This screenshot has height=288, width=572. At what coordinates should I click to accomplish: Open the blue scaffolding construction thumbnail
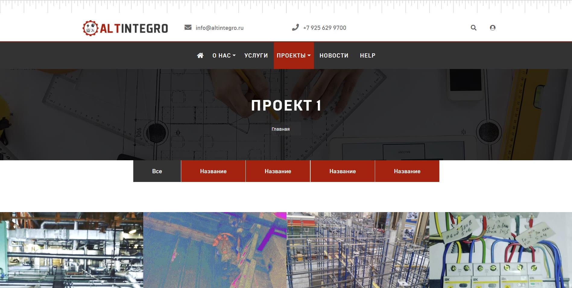click(x=358, y=250)
